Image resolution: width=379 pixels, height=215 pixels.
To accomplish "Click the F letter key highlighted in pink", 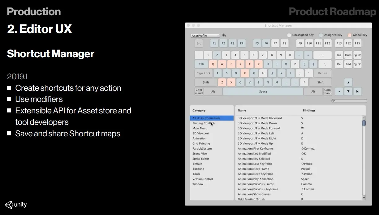I will tap(245, 73).
